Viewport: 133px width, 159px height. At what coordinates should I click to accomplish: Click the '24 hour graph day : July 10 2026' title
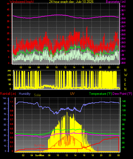(71, 2)
